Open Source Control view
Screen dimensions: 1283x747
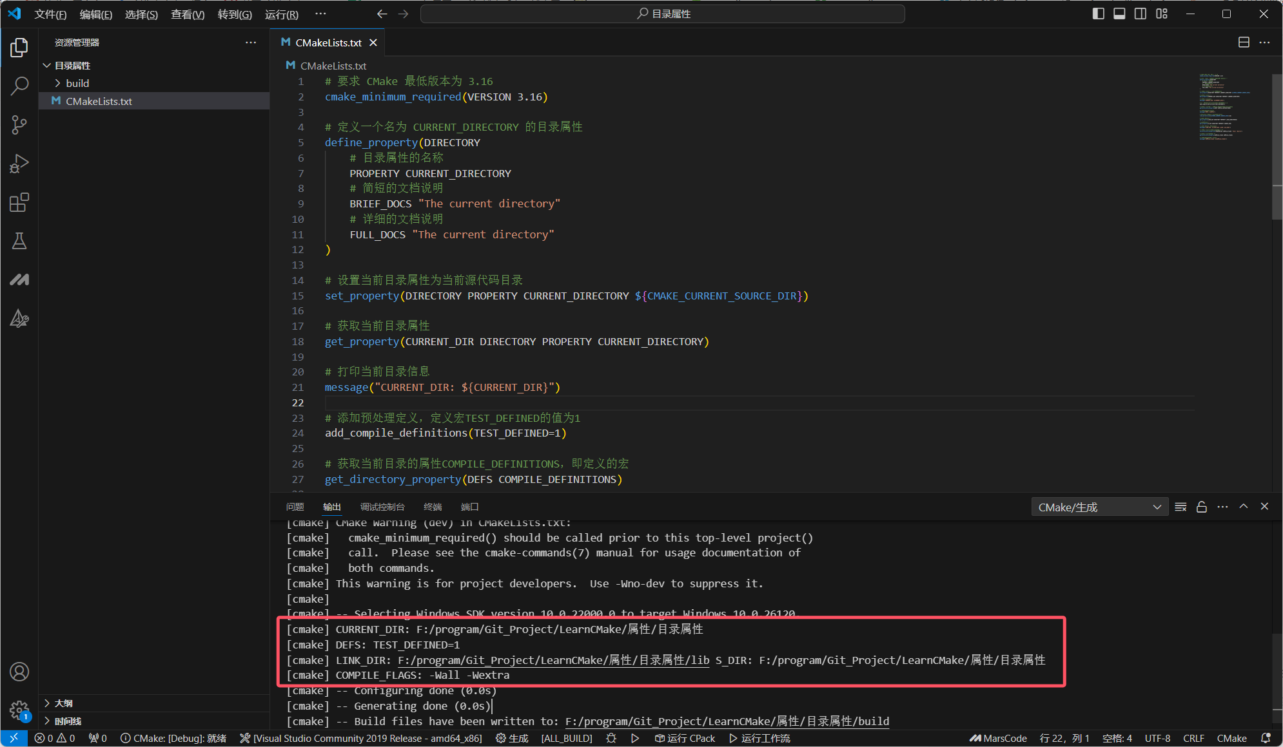click(x=19, y=124)
